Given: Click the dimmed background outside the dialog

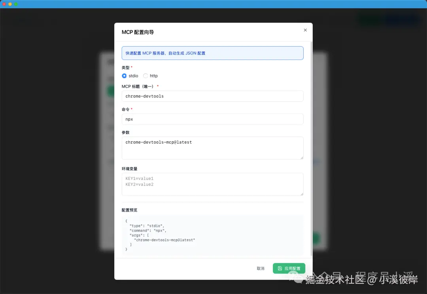Looking at the screenshot, I should click(x=55, y=158).
